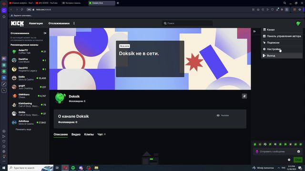Viewport: 305px width, 171px height.
Task: Open Навигация in the Kick header
Action: tap(36, 23)
